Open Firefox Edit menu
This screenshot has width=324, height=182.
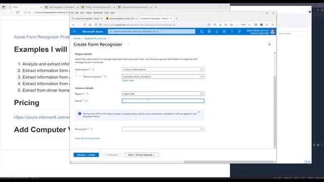coord(77,13)
